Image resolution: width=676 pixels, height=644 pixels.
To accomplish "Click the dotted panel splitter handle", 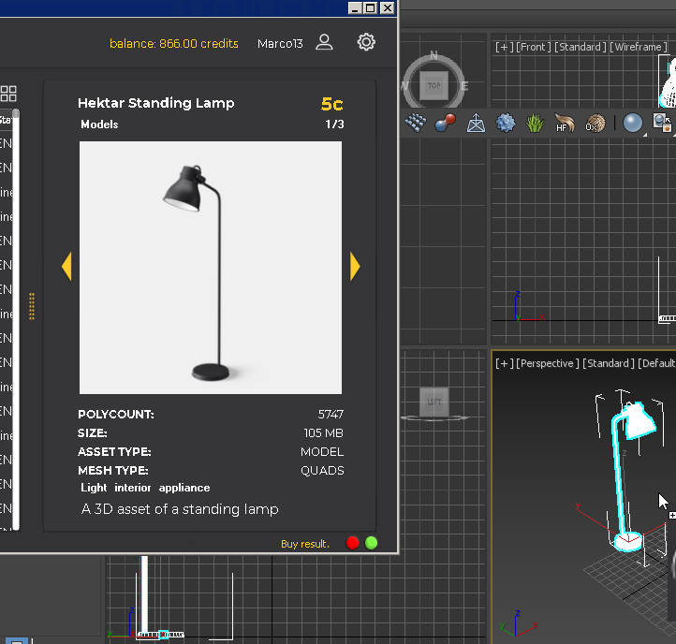I will (x=32, y=306).
